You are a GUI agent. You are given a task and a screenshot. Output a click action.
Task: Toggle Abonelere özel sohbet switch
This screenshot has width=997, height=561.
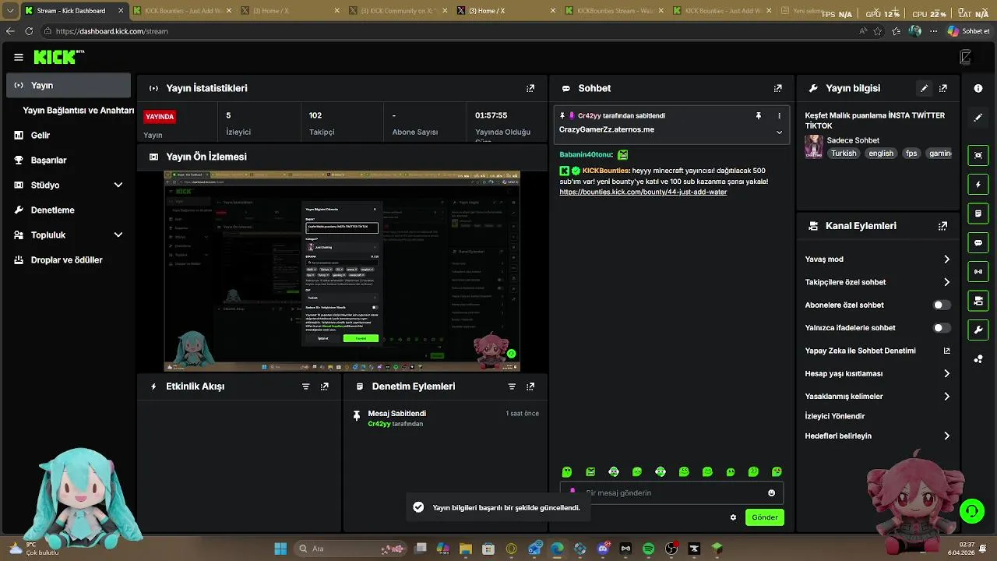tap(942, 305)
